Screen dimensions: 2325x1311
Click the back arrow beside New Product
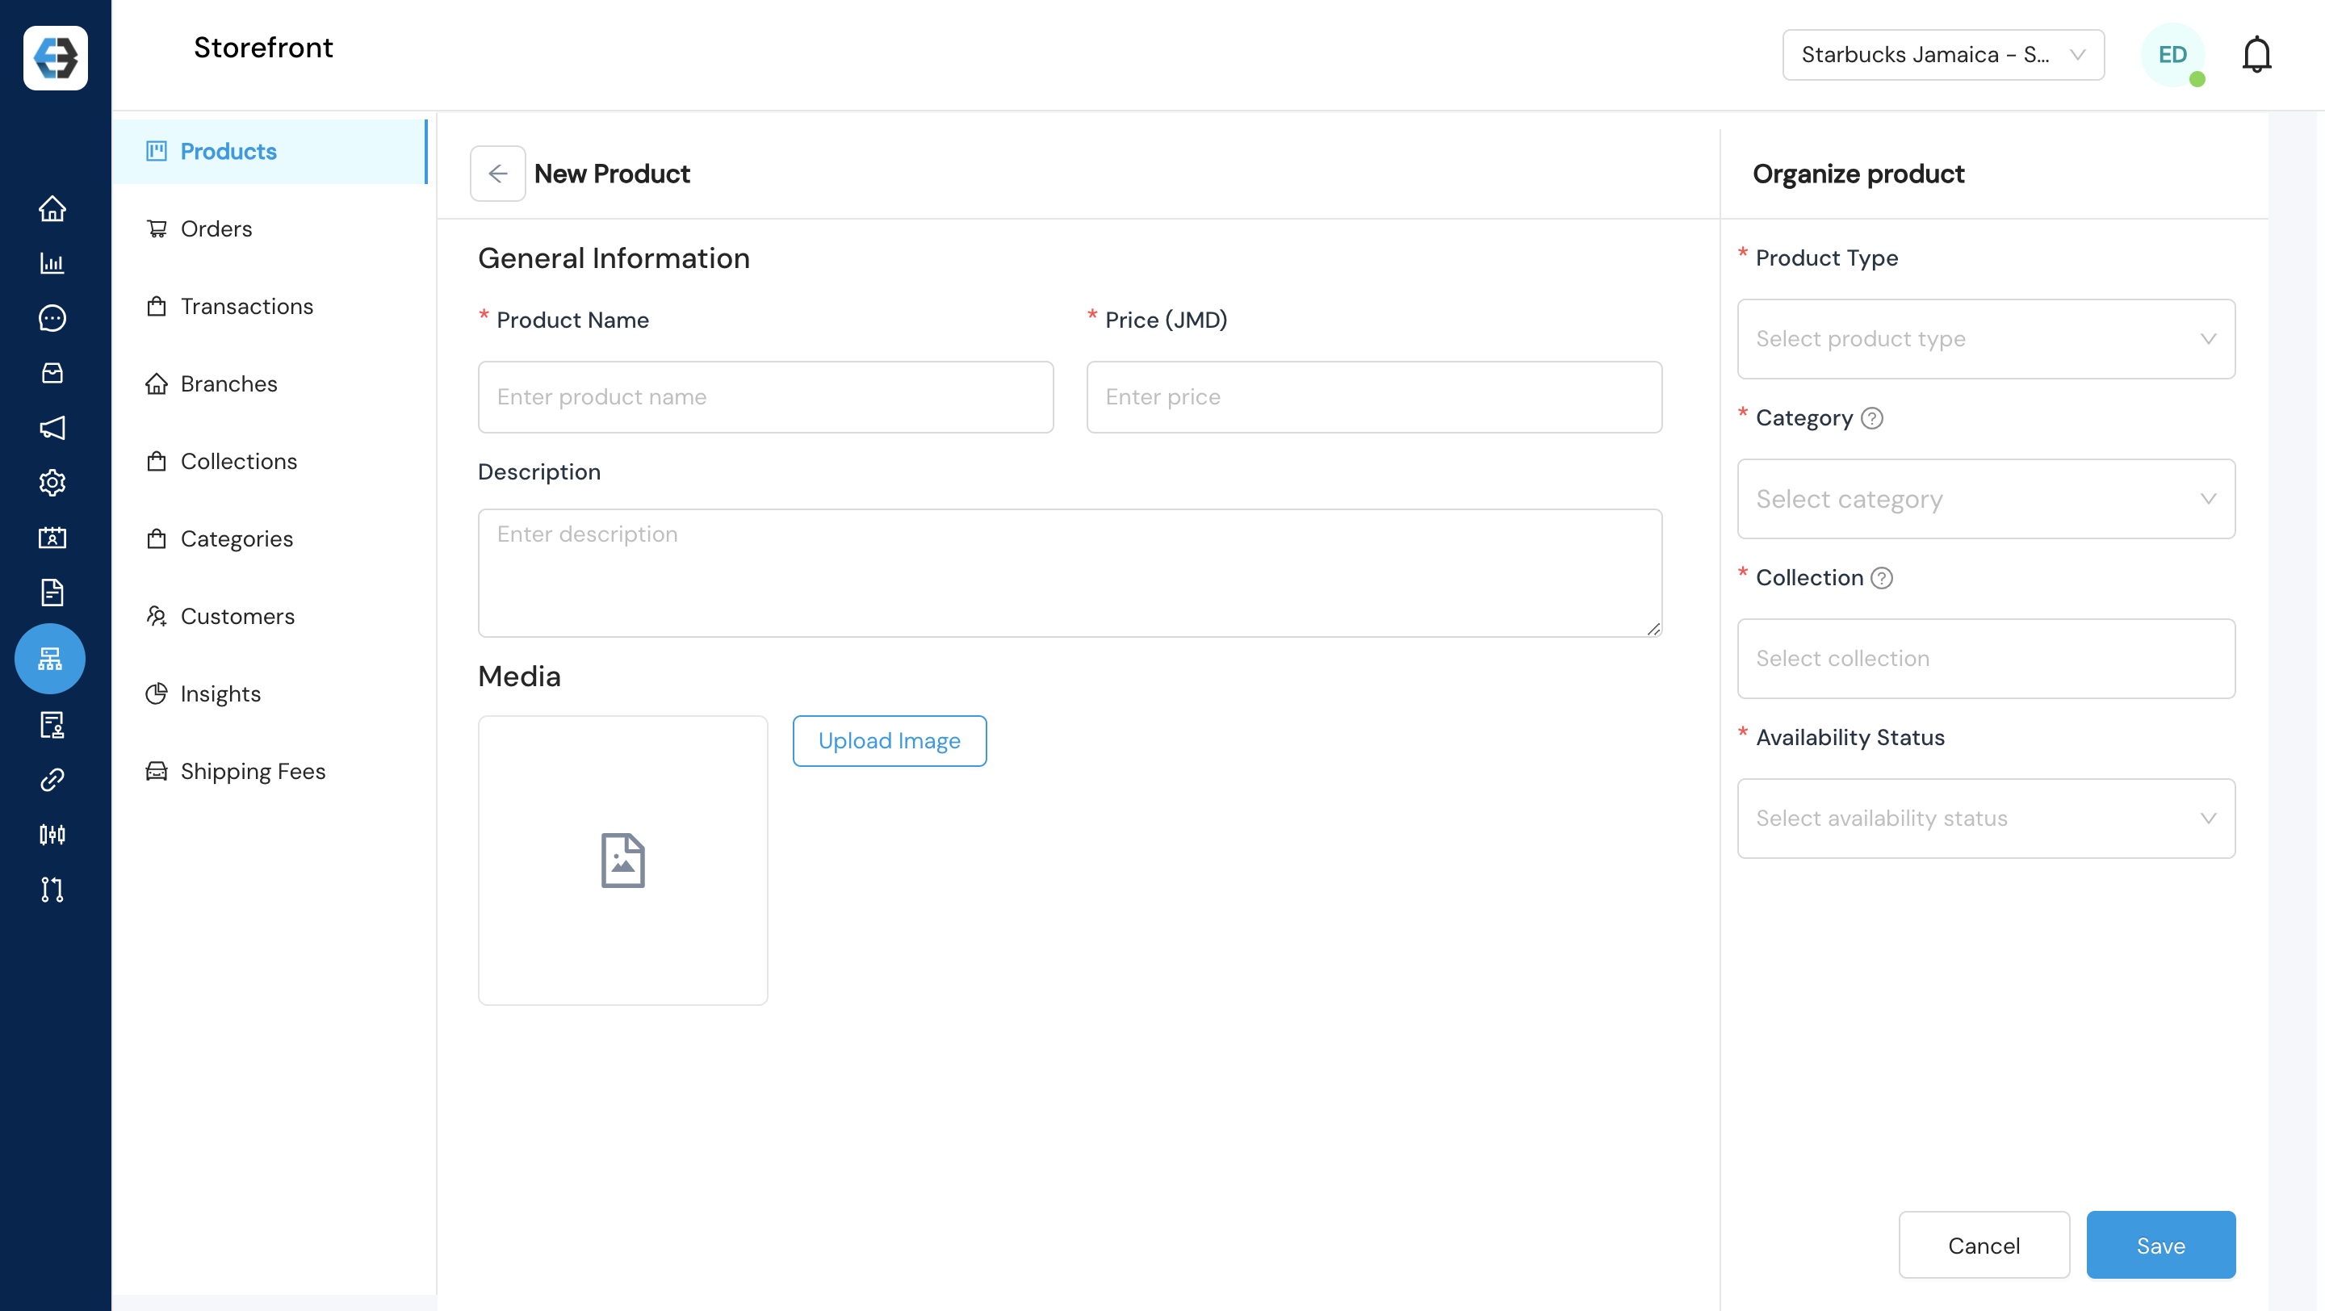497,174
